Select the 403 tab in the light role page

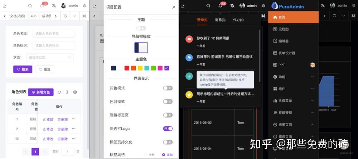[34, 16]
